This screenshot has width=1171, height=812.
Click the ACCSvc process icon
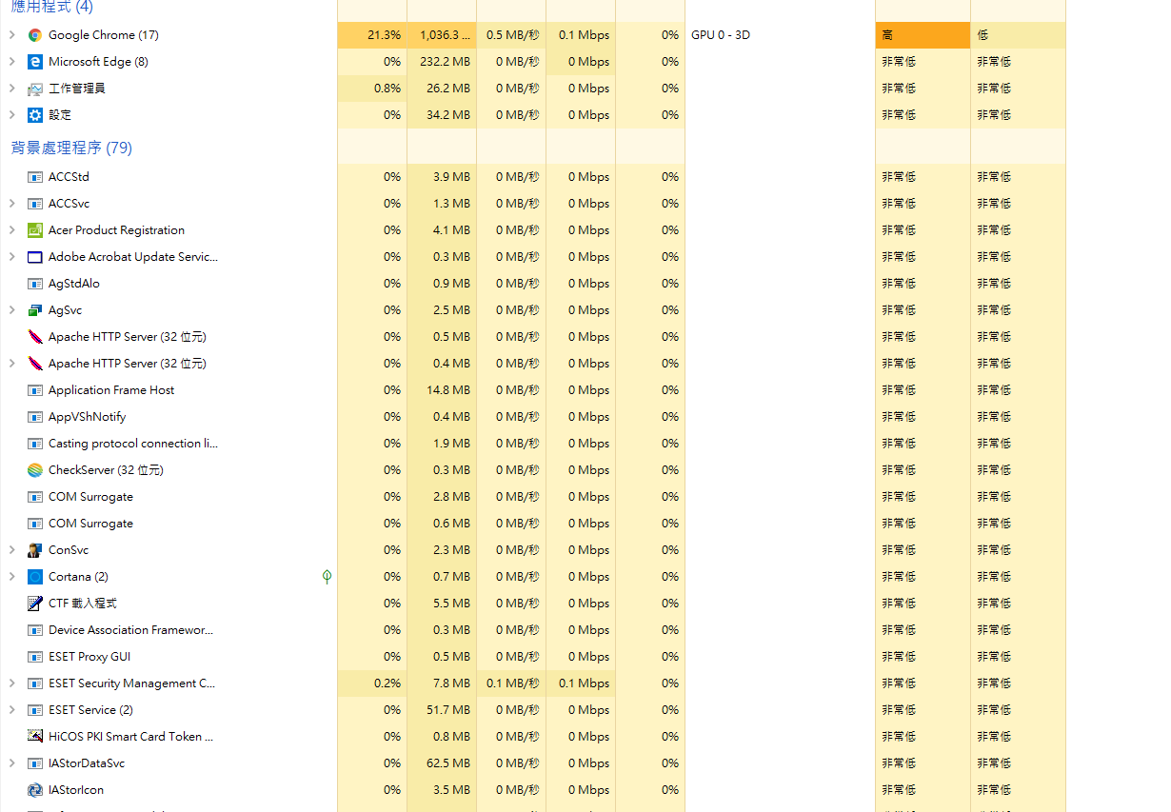pyautogui.click(x=35, y=204)
